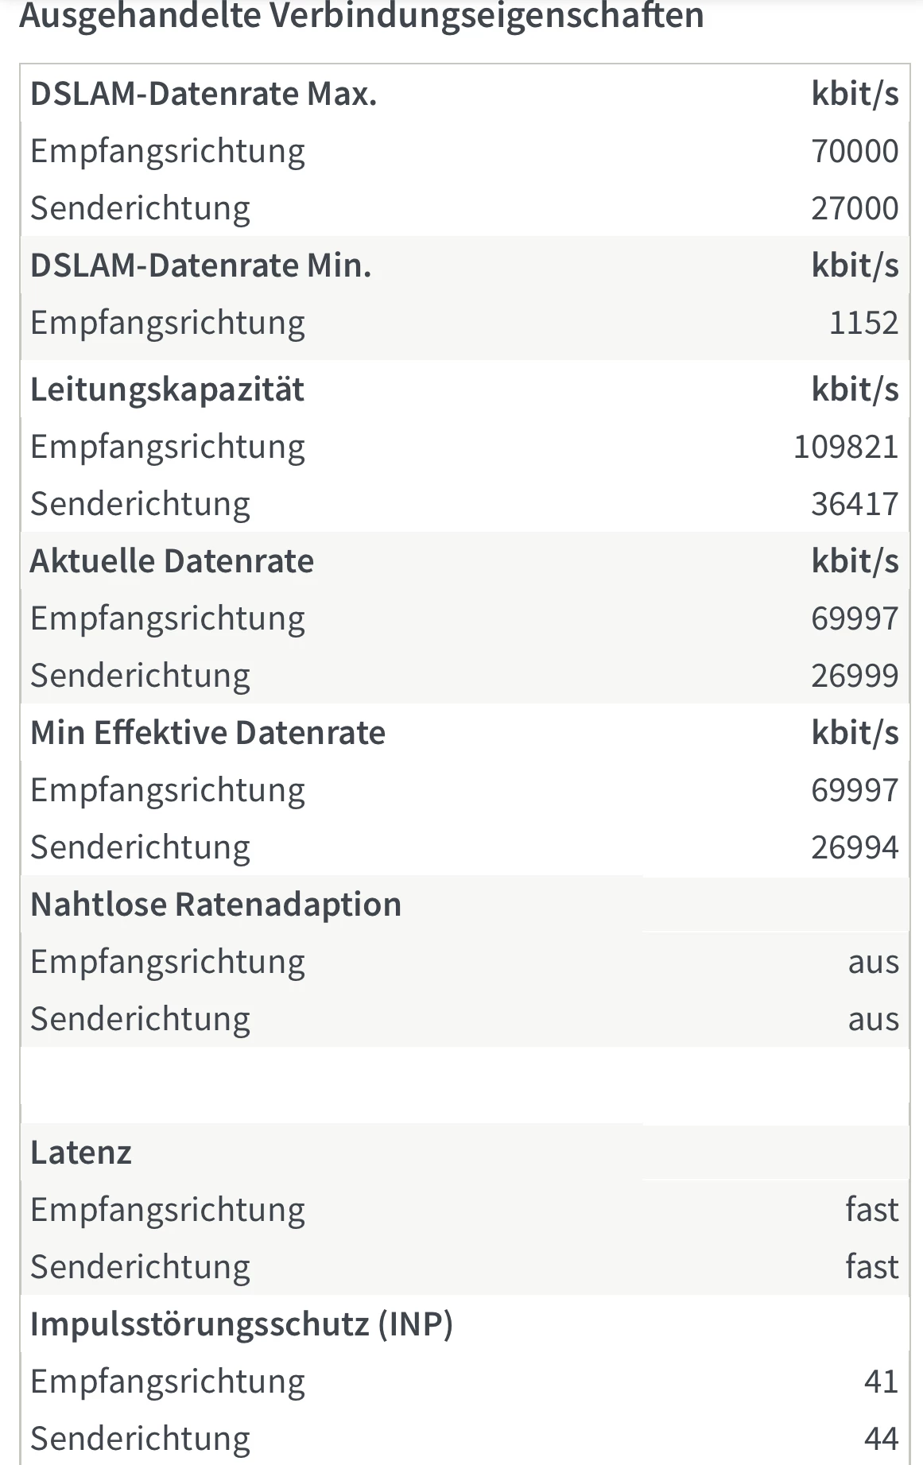Select the DSLAM-Datenrate Max. header row
Screen dimensions: 923x1465
(x=464, y=94)
